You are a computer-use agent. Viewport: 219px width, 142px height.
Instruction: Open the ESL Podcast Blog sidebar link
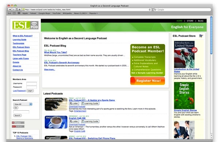[21, 51]
